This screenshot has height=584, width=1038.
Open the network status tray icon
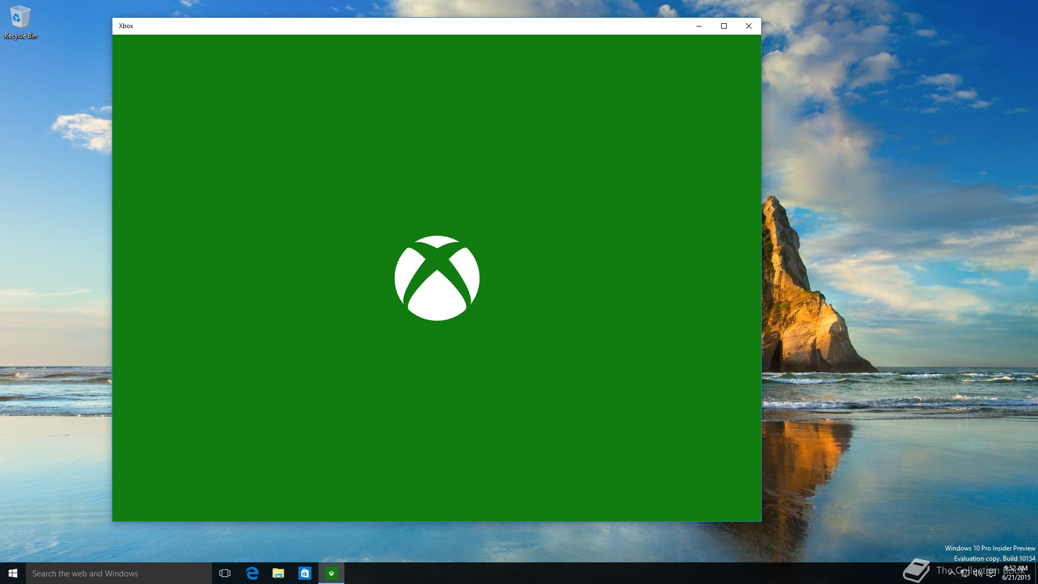click(x=965, y=573)
